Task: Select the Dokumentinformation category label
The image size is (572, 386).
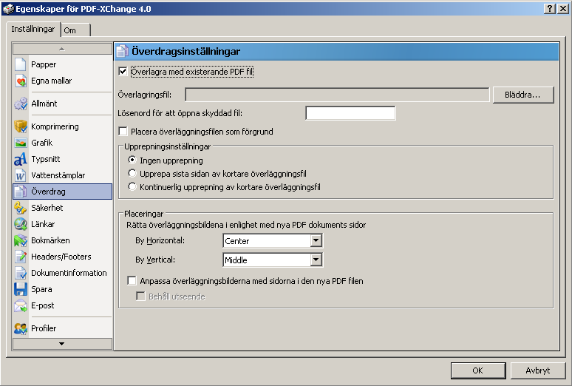Action: pyautogui.click(x=69, y=273)
